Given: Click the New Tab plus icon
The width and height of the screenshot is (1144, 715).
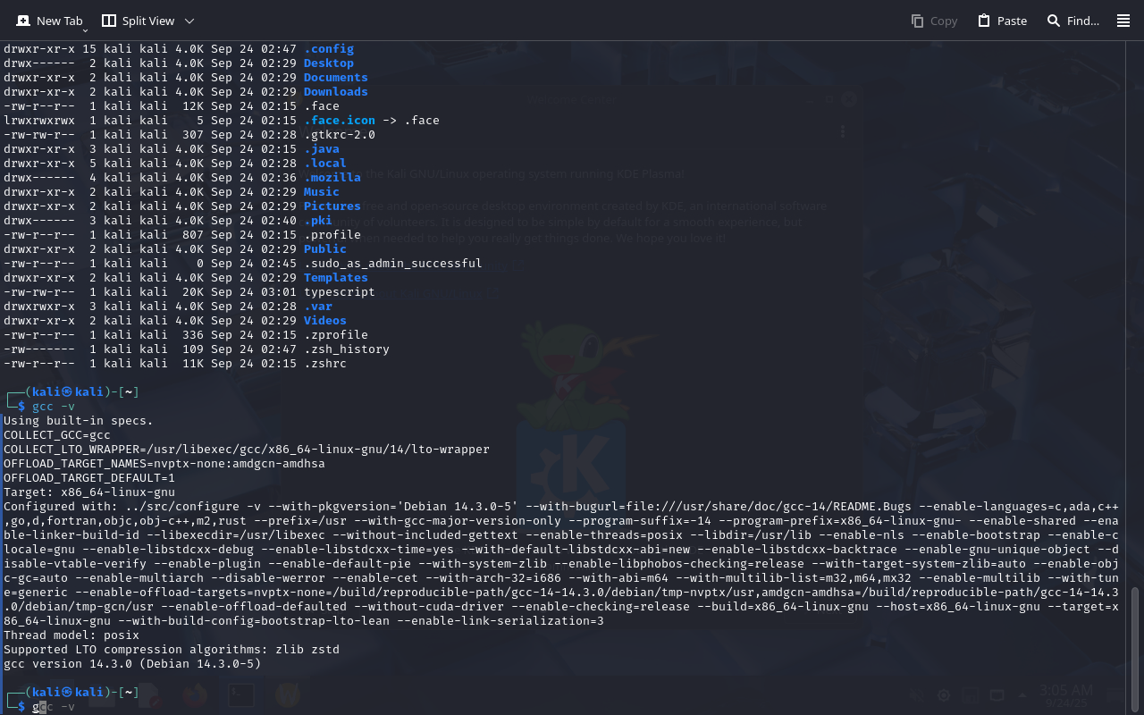Looking at the screenshot, I should (23, 21).
